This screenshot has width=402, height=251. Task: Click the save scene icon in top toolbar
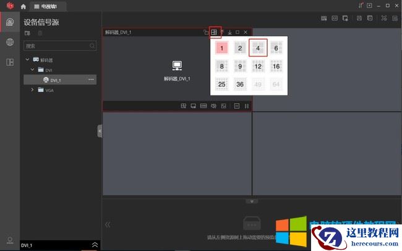[x=359, y=18]
